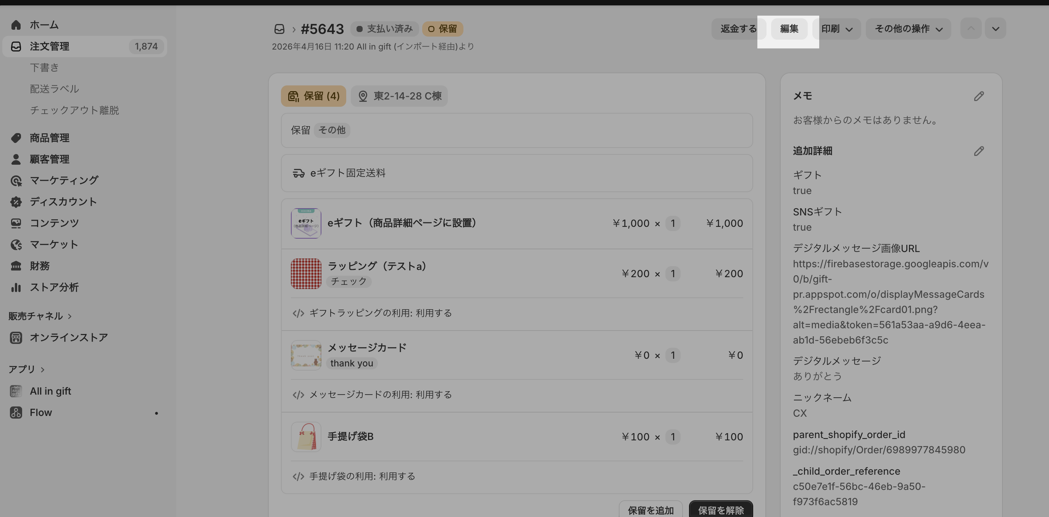The image size is (1049, 517).
Task: Click the orders breadcrumb icon before #5643
Action: pyautogui.click(x=279, y=29)
